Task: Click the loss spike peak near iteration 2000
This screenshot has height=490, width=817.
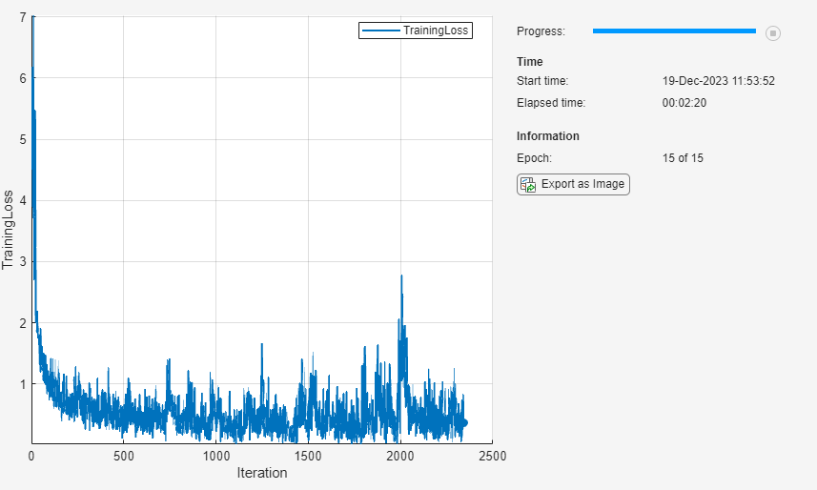Action: 401,276
